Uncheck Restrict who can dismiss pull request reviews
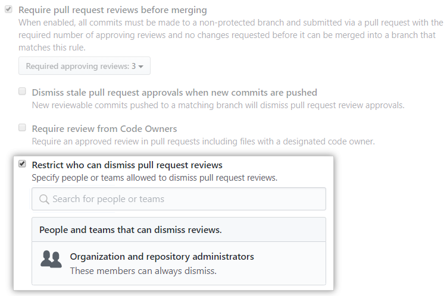The width and height of the screenshot is (447, 296). pos(22,164)
